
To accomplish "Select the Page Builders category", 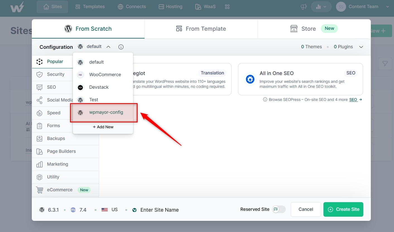I will click(x=65, y=151).
